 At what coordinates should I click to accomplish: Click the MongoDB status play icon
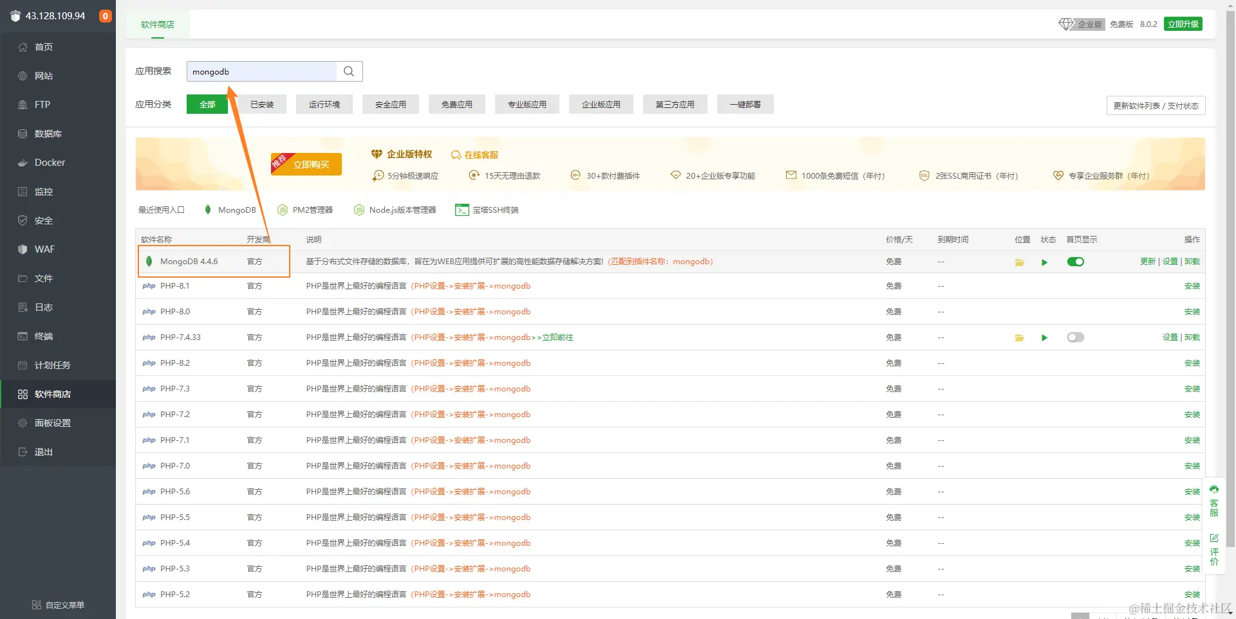[1044, 262]
